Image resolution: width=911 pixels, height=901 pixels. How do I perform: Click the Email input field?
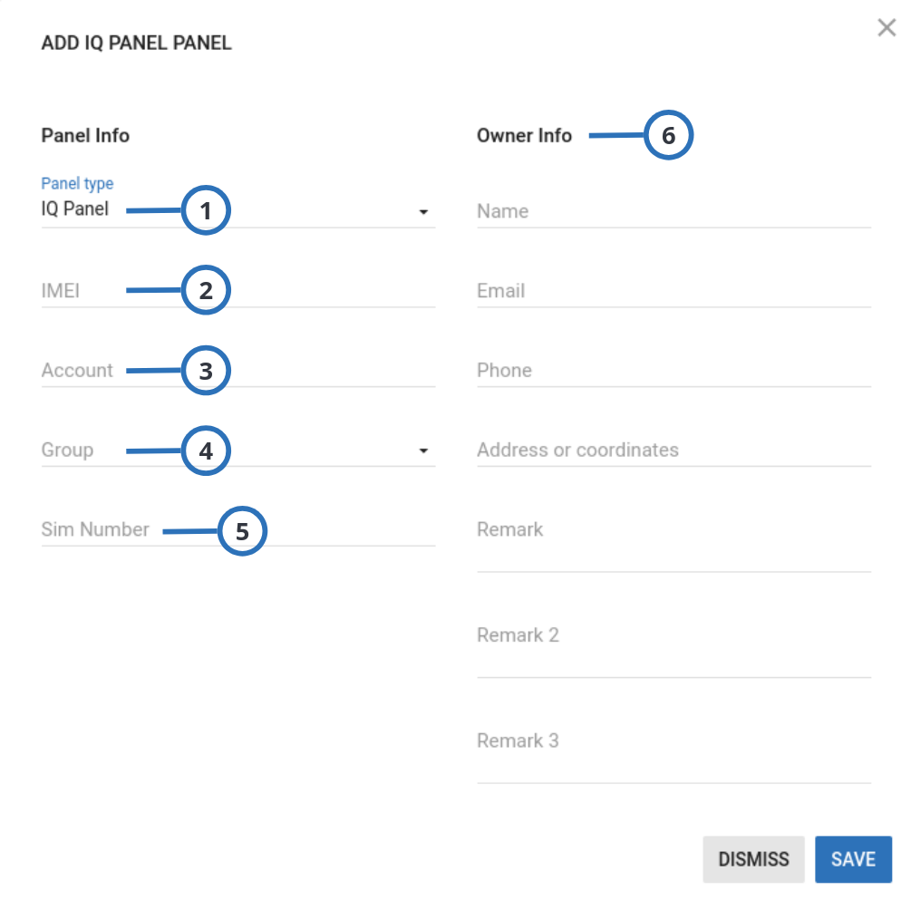[x=671, y=291]
